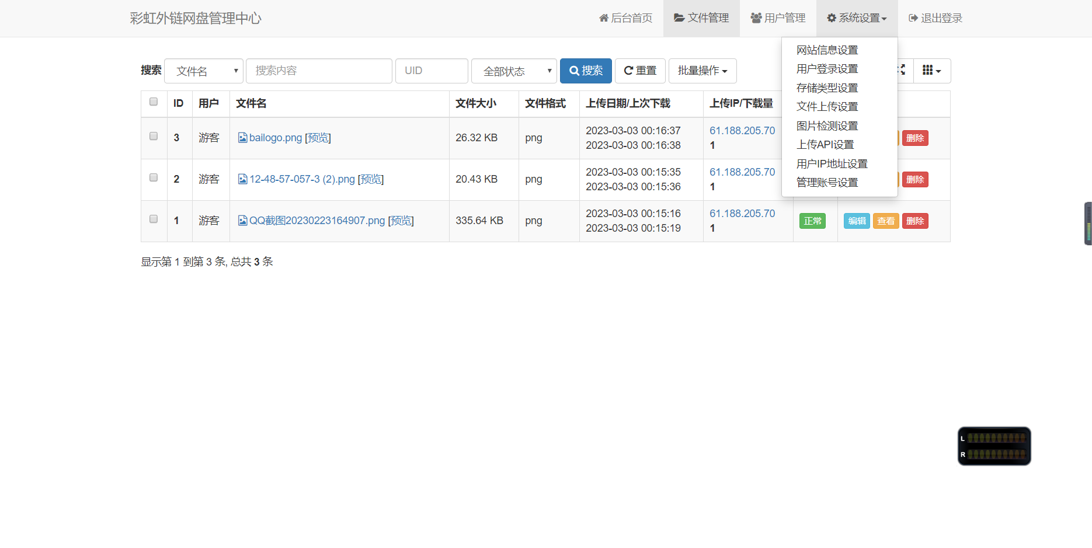This screenshot has height=548, width=1092.
Task: Select the header select-all checkbox
Action: coord(154,102)
